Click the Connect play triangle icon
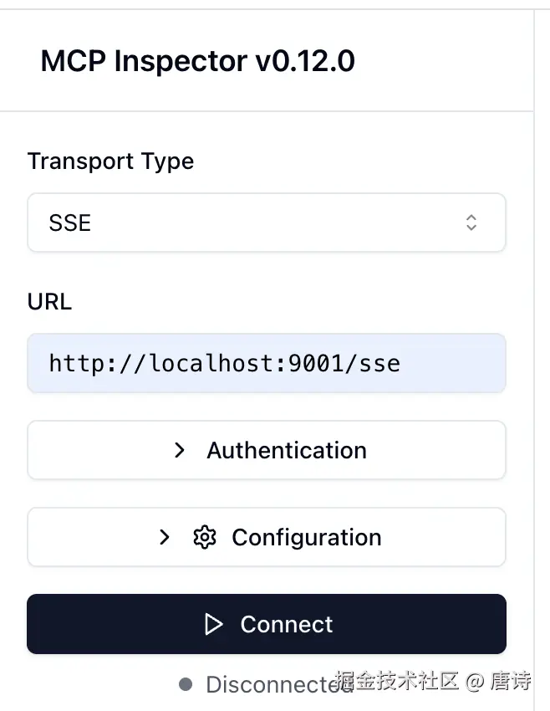Viewport: 550px width, 711px height. pyautogui.click(x=213, y=624)
